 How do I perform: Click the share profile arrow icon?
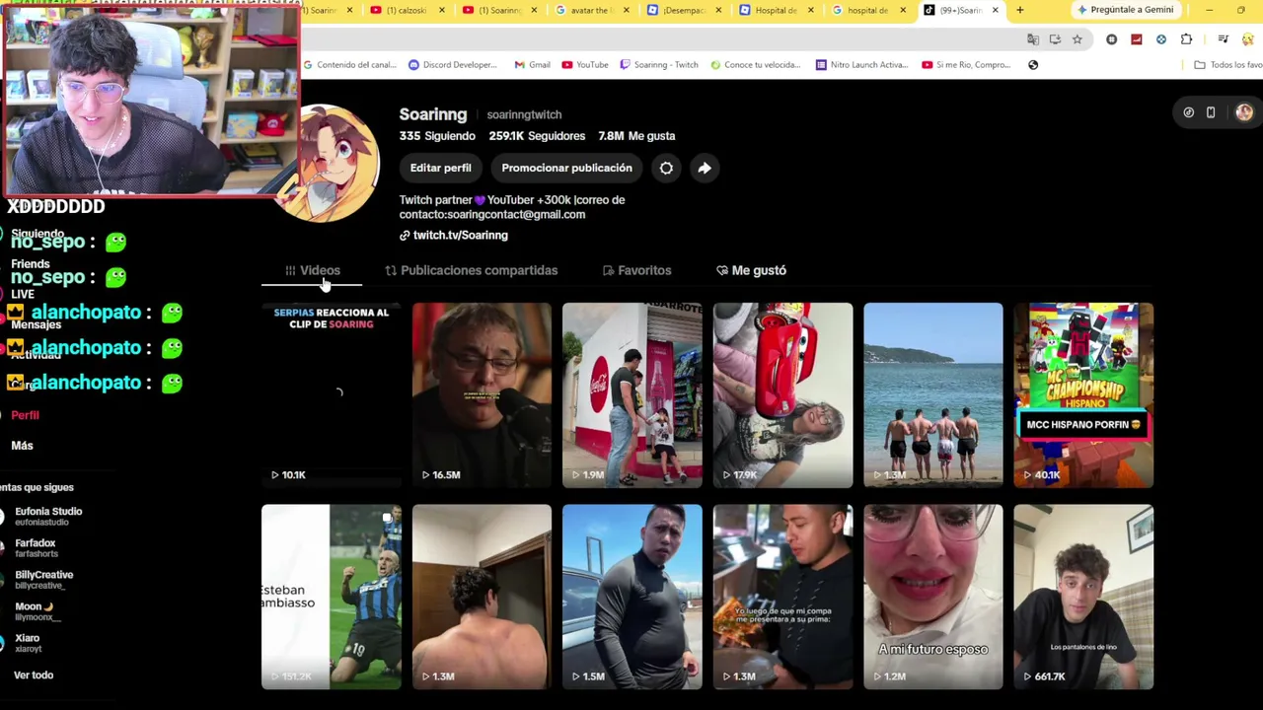705,168
